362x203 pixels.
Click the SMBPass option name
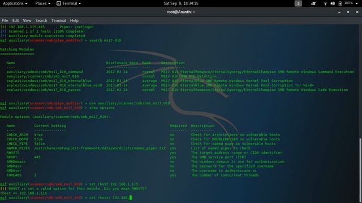click(14, 166)
